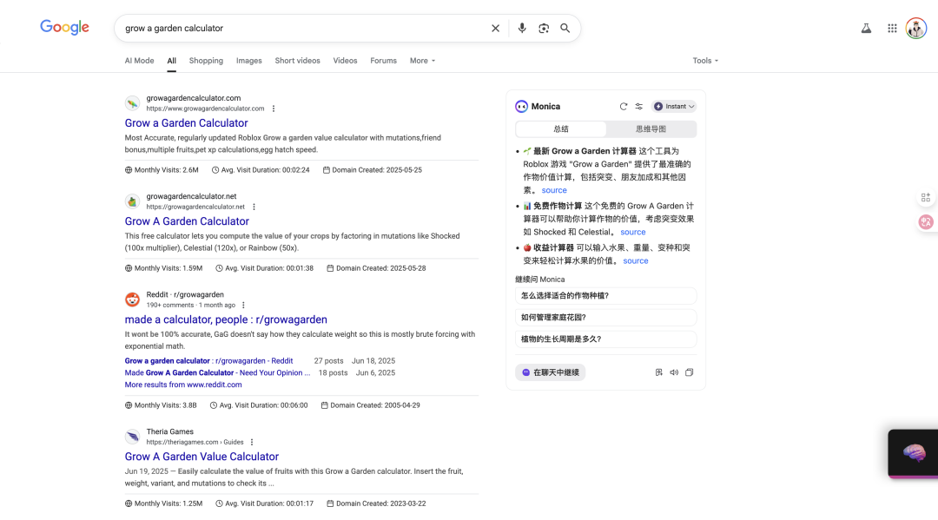The width and height of the screenshot is (938, 520).
Task: Switch to the Videos tab
Action: [345, 61]
